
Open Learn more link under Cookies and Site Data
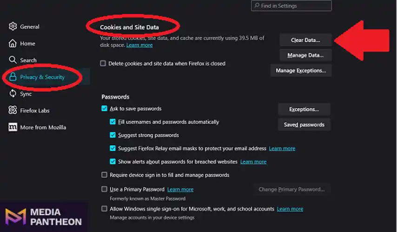click(x=139, y=45)
